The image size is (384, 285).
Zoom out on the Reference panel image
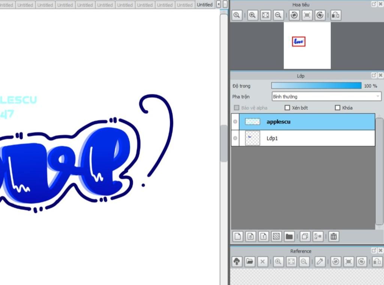pyautogui.click(x=304, y=261)
